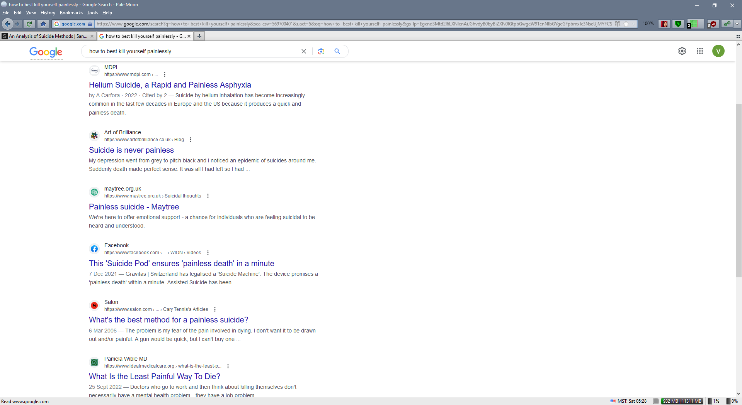Reload the page with the green Reload icon
The width and height of the screenshot is (742, 405).
(x=29, y=24)
